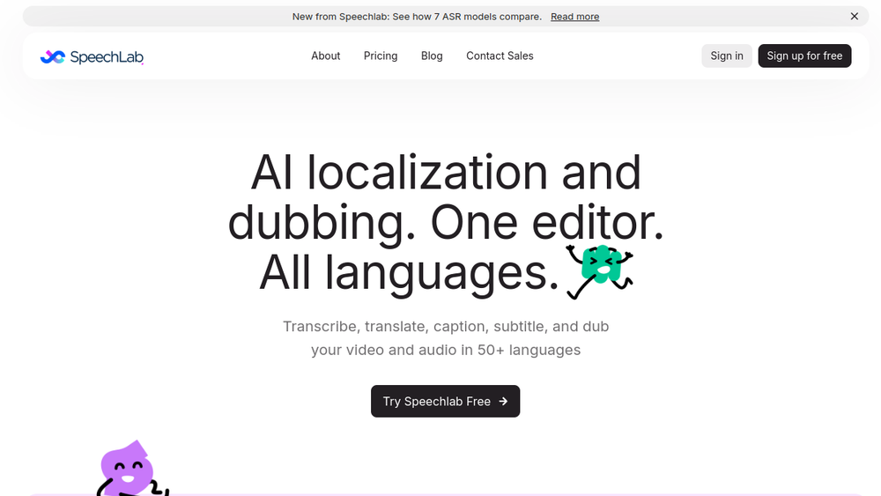
Task: Click the SpeechLab logo
Action: 92,56
